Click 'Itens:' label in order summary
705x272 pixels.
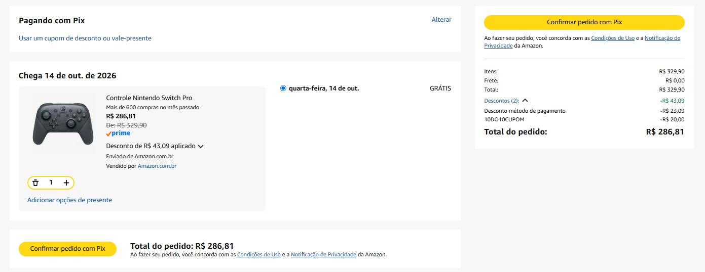tap(491, 72)
